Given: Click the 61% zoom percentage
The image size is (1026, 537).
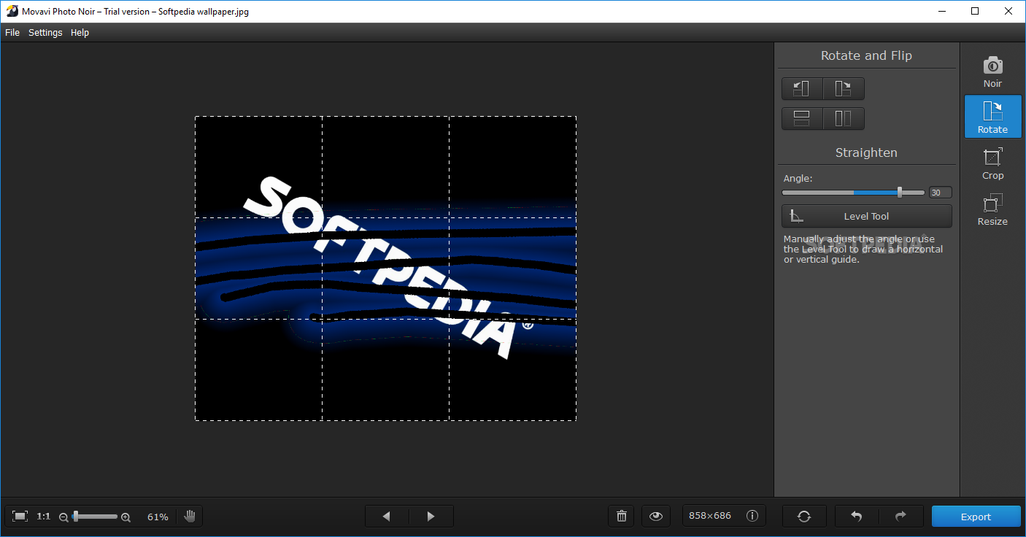Looking at the screenshot, I should click(158, 517).
